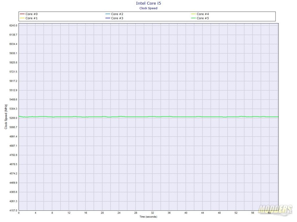The height and width of the screenshot is (222, 297).
Task: Click the 44 tick on the time axis
Action: [x=202, y=213]
